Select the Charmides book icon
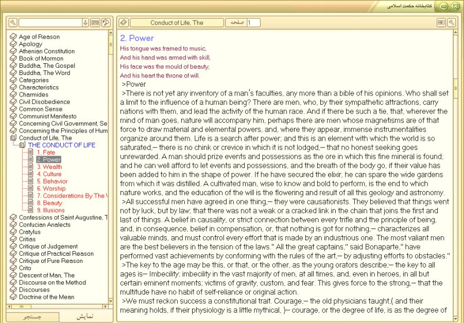Viewport: 464px width, 323px height. pyautogui.click(x=13, y=94)
